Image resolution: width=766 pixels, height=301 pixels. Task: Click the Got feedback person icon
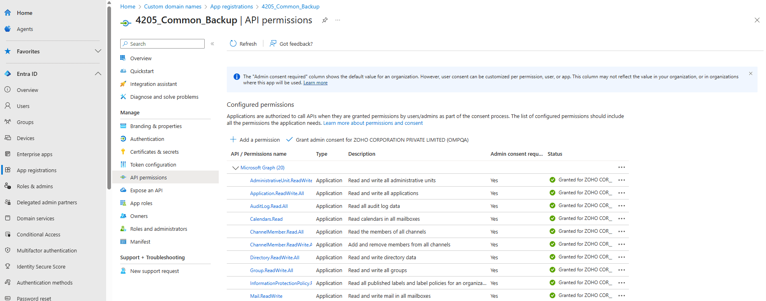273,43
